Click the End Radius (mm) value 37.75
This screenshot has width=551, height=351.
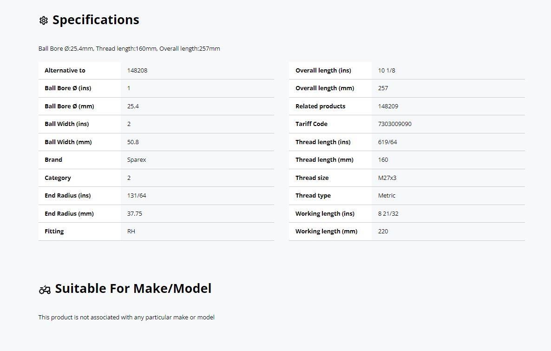click(x=135, y=213)
